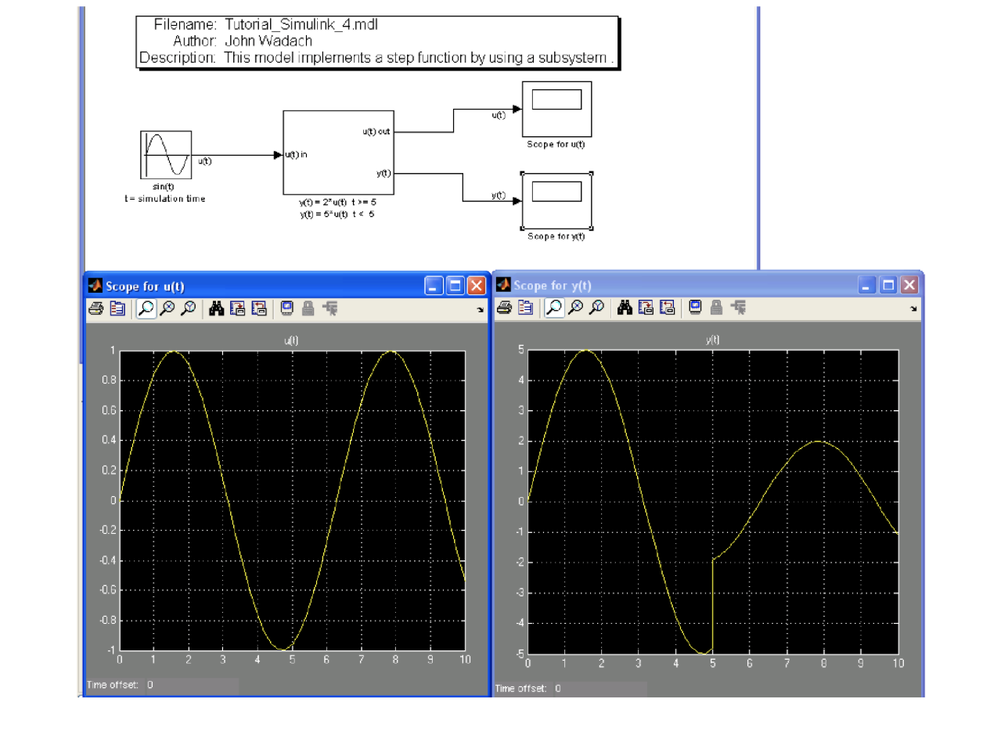Select the Zoom Y-axis tool in Scope for y(t)
This screenshot has width=1008, height=731.
click(596, 307)
